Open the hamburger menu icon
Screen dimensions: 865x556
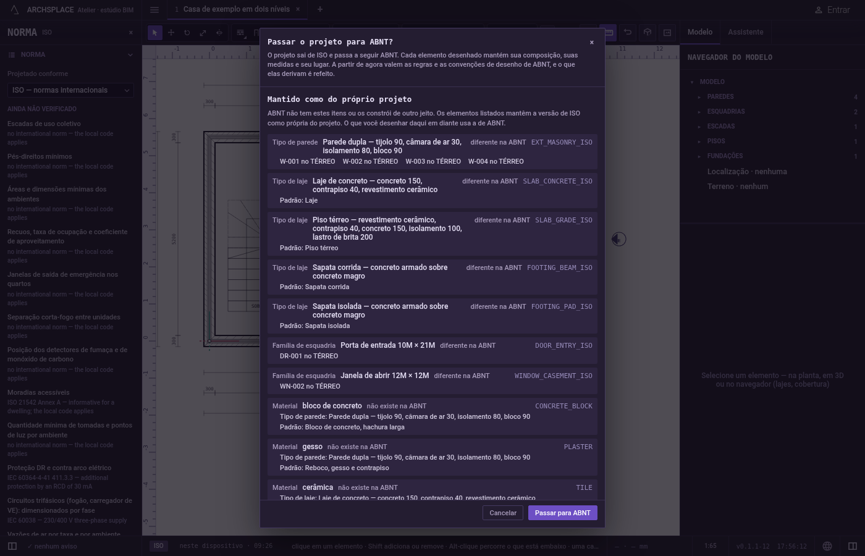pos(154,10)
